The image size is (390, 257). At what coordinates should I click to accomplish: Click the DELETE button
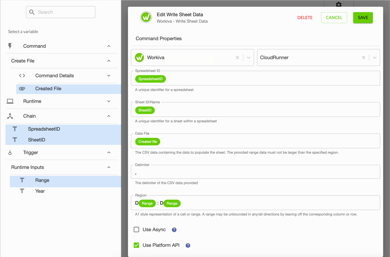(305, 18)
